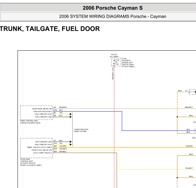The height and width of the screenshot is (188, 196).
Task: Click pin 'A15' YEL wire label
Action: [x=58, y=143]
